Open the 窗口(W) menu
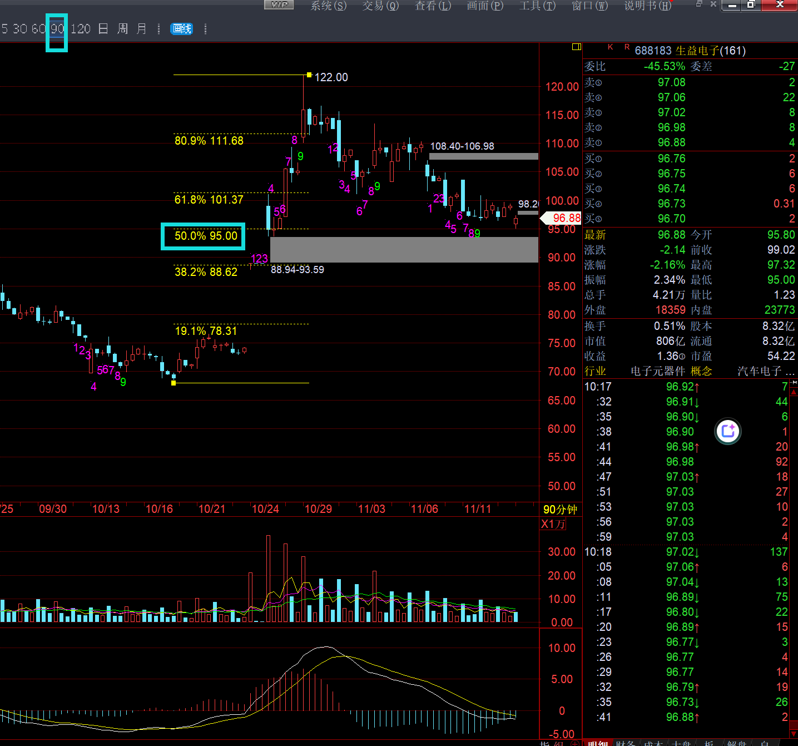The width and height of the screenshot is (798, 746). pos(589,6)
